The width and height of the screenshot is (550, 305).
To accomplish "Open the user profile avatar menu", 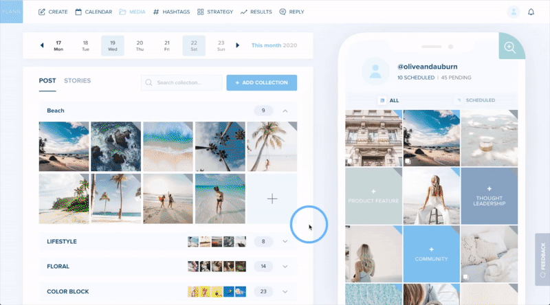I will 514,12.
